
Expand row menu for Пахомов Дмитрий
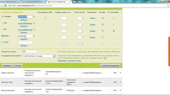click(x=120, y=90)
